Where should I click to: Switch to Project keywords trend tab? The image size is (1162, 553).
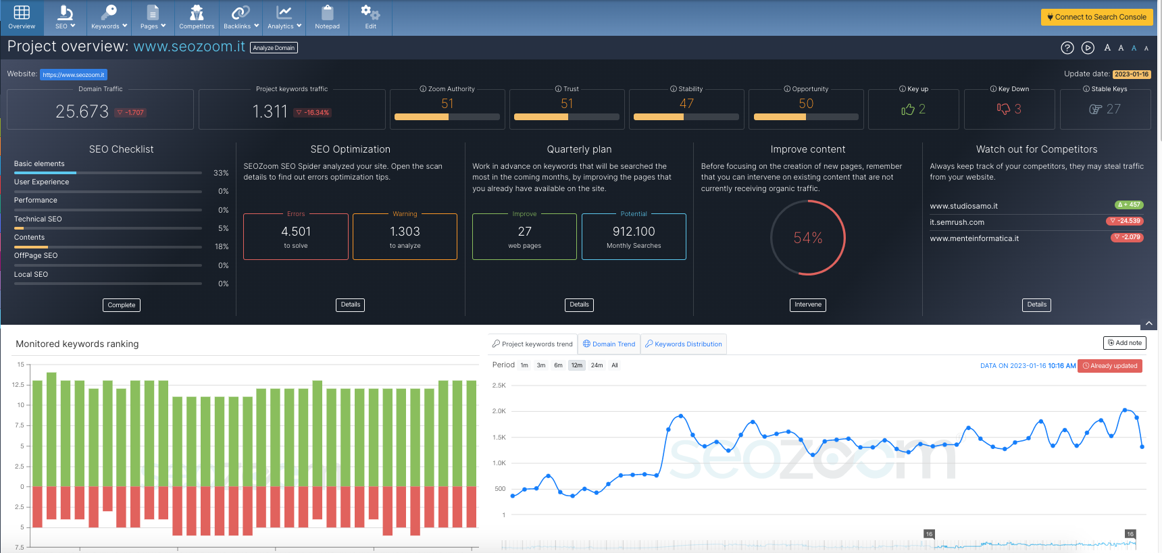[532, 344]
